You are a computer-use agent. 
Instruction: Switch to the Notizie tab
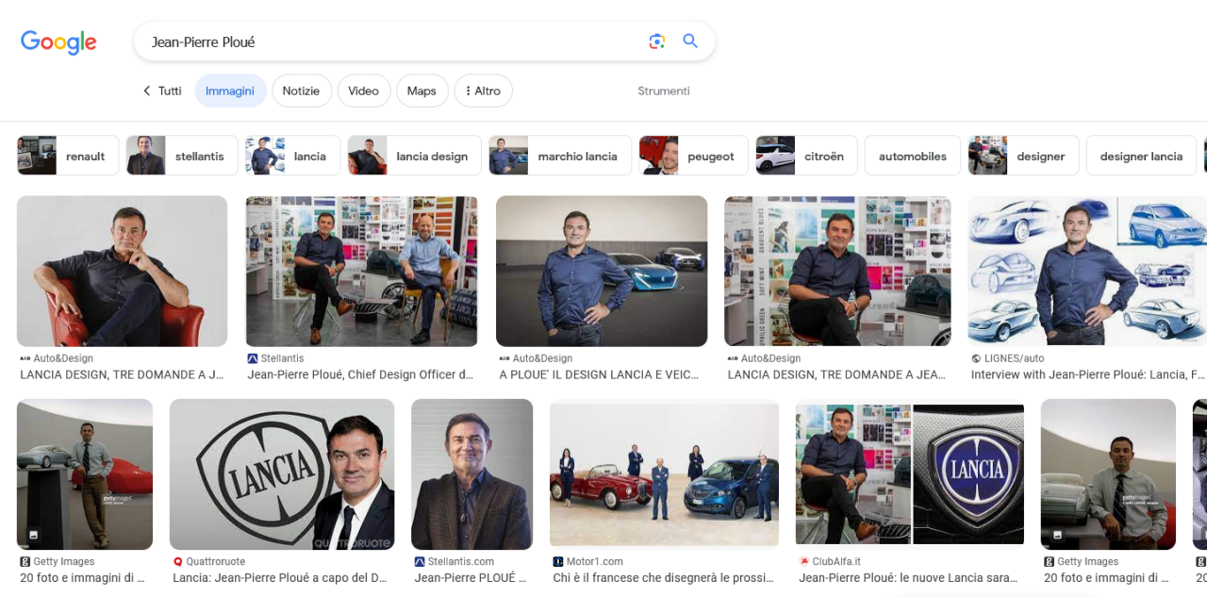301,91
